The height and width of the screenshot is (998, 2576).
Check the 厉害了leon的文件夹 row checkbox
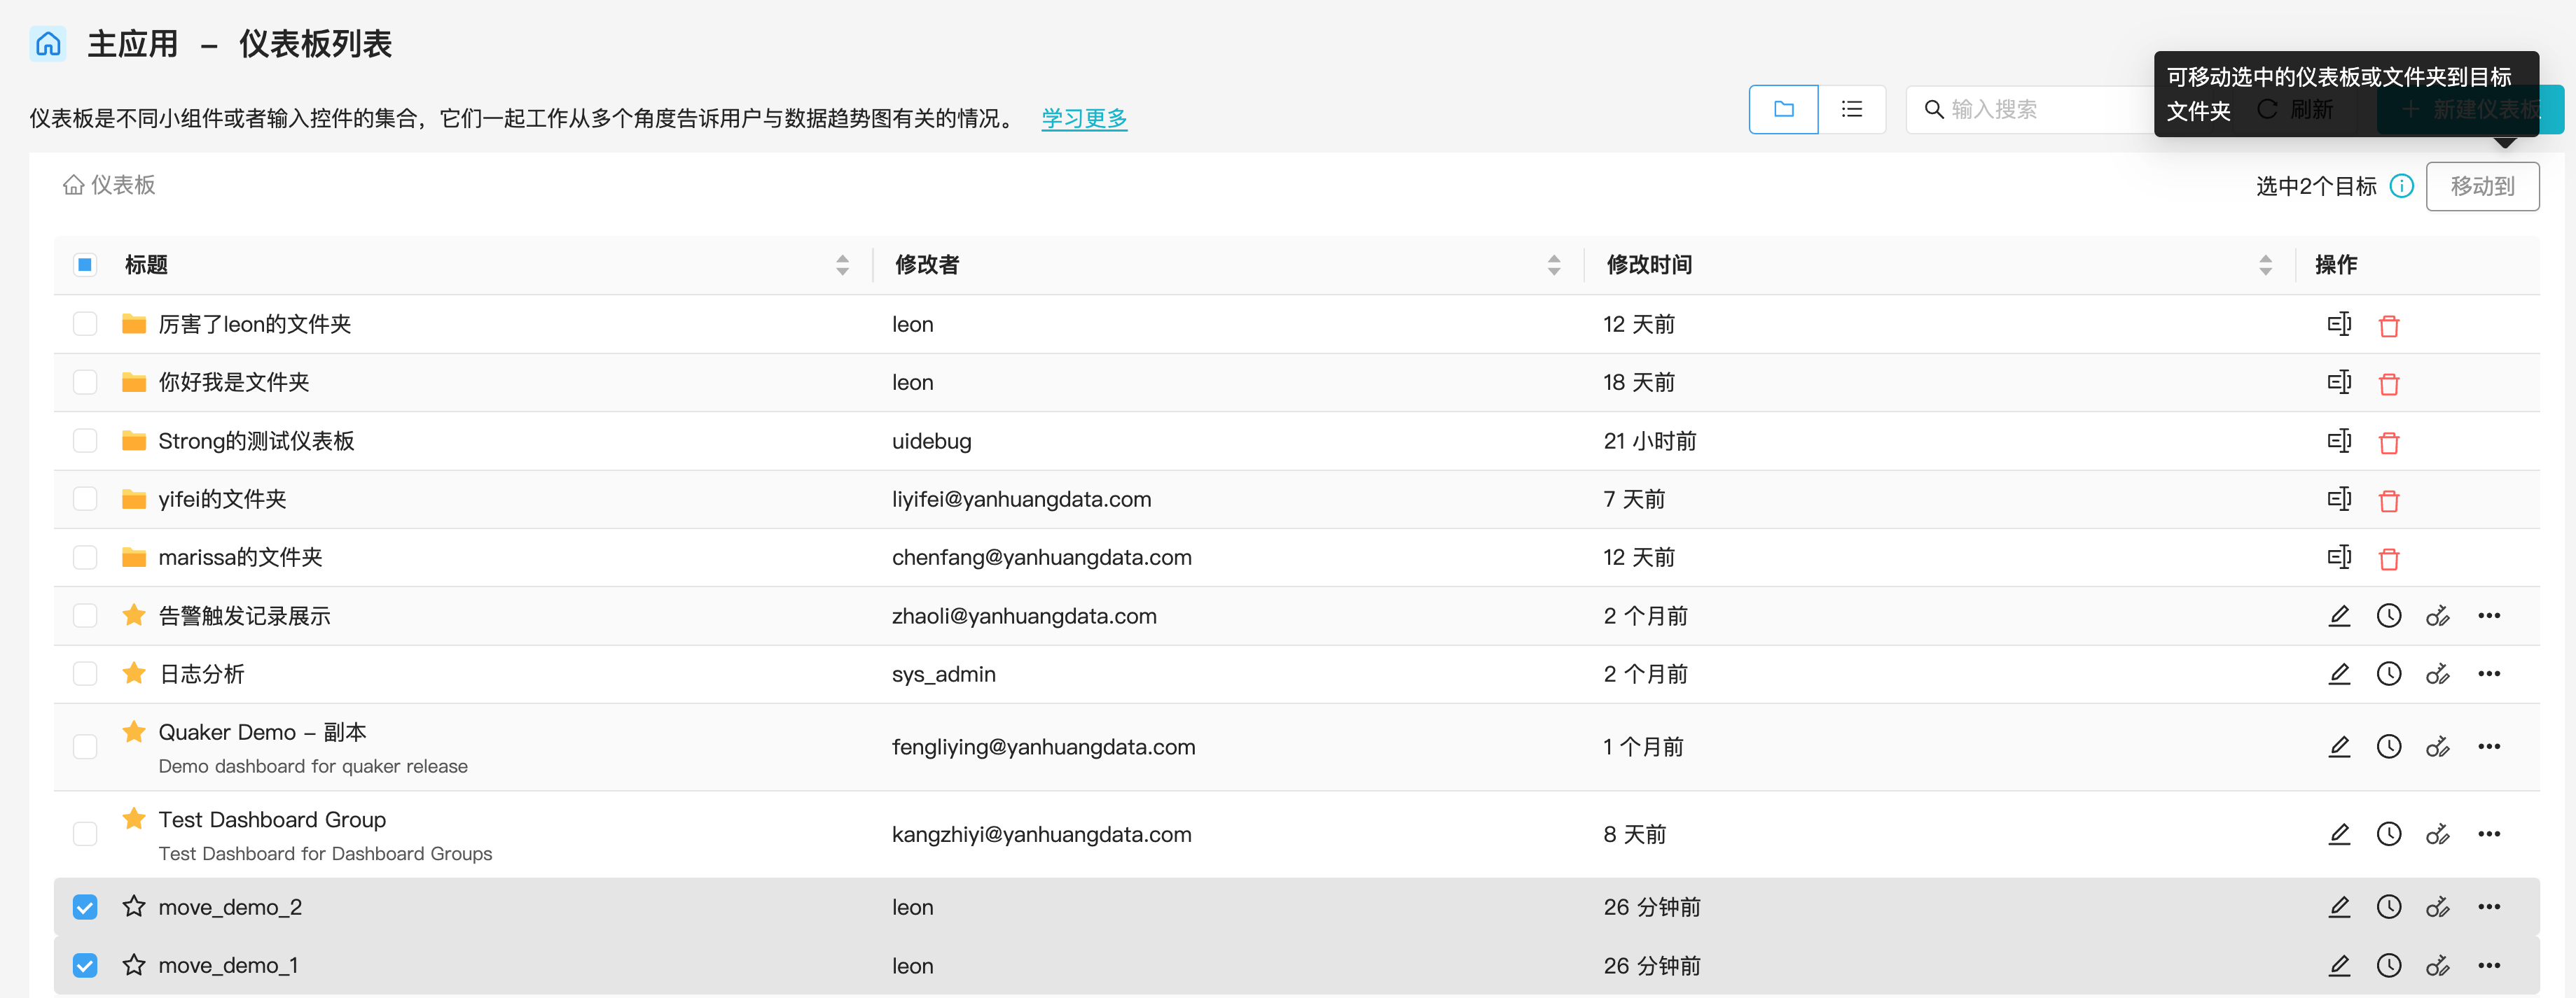point(85,323)
